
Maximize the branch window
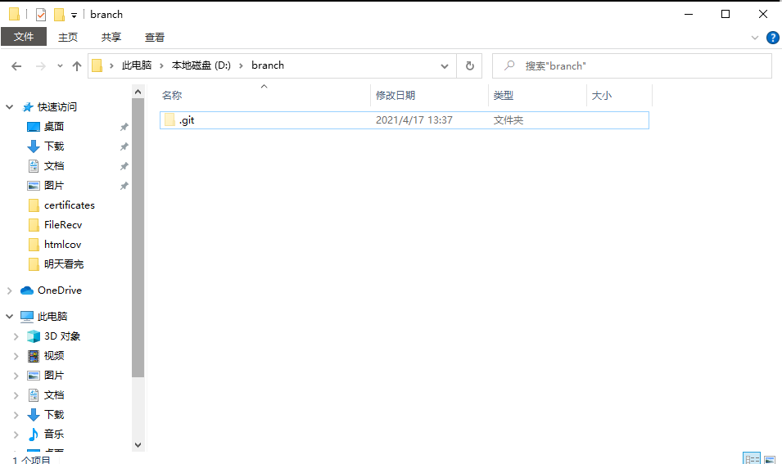(x=725, y=15)
